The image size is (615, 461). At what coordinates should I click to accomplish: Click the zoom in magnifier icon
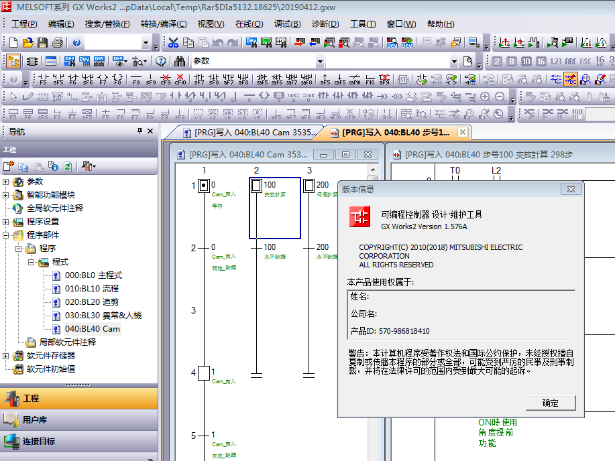click(486, 97)
